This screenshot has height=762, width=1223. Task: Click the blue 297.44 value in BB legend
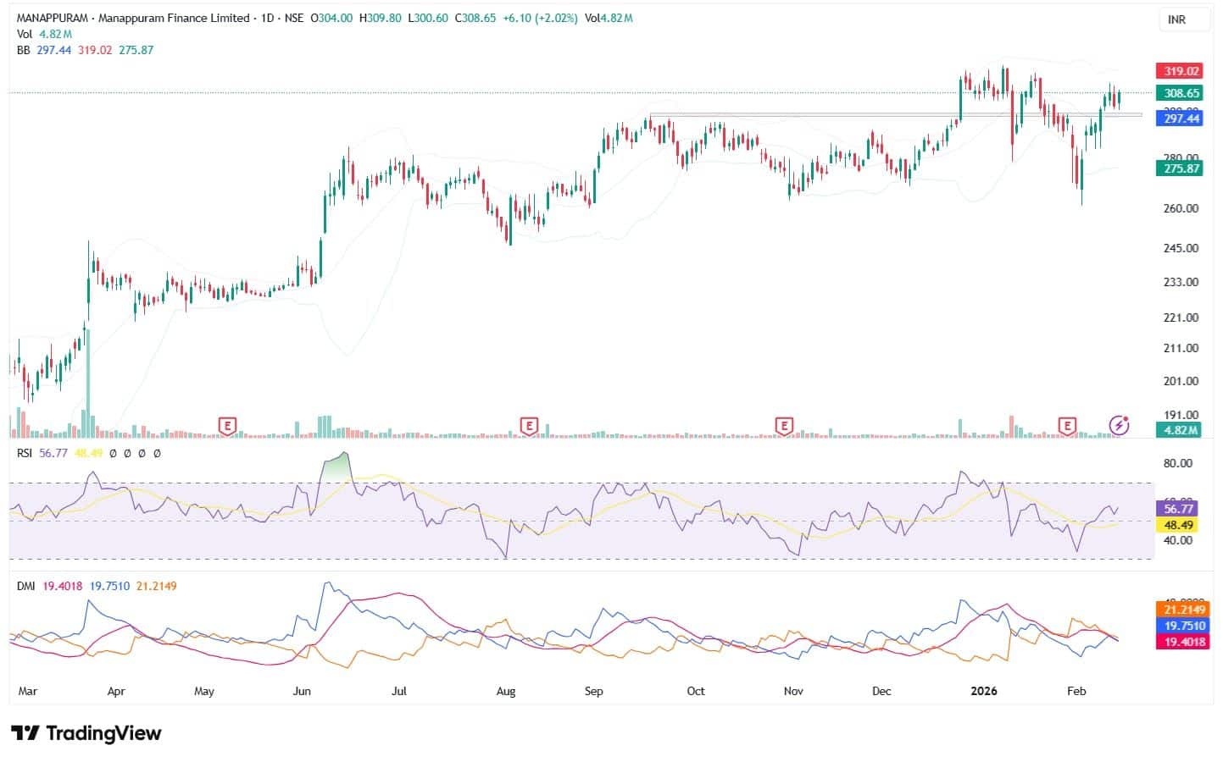point(54,50)
